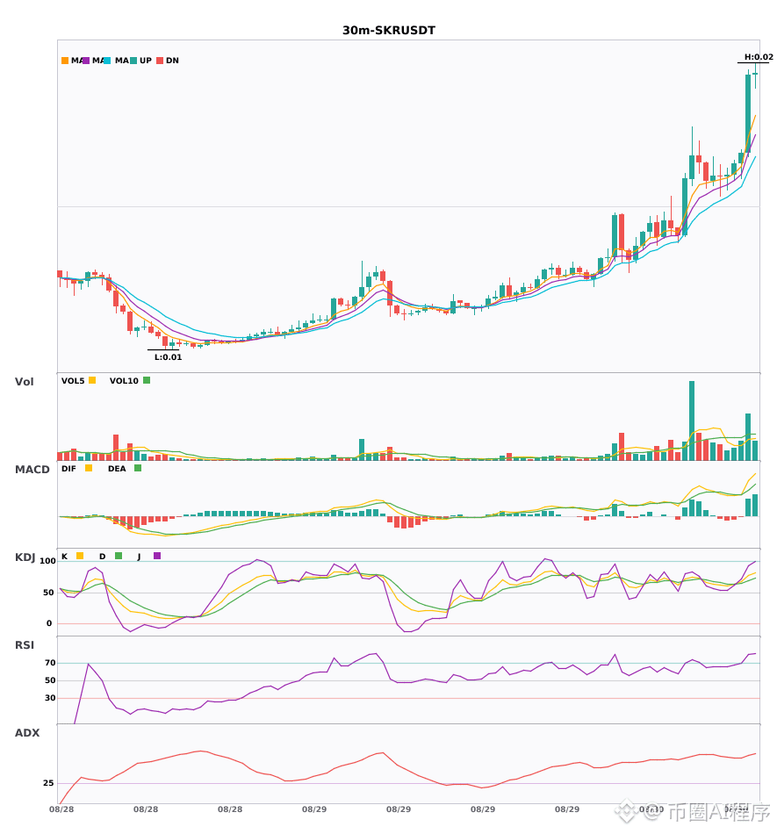Click the teal UP legend swatch

click(133, 61)
